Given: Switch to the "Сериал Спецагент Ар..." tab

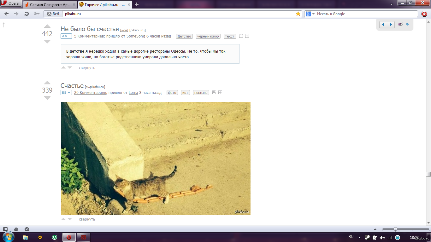Looking at the screenshot, I should 49,5.
